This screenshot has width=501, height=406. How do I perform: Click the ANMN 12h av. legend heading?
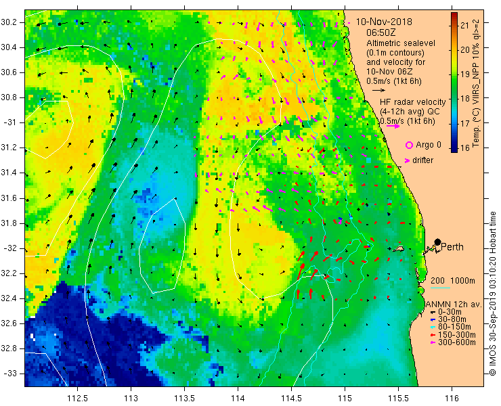click(x=454, y=304)
